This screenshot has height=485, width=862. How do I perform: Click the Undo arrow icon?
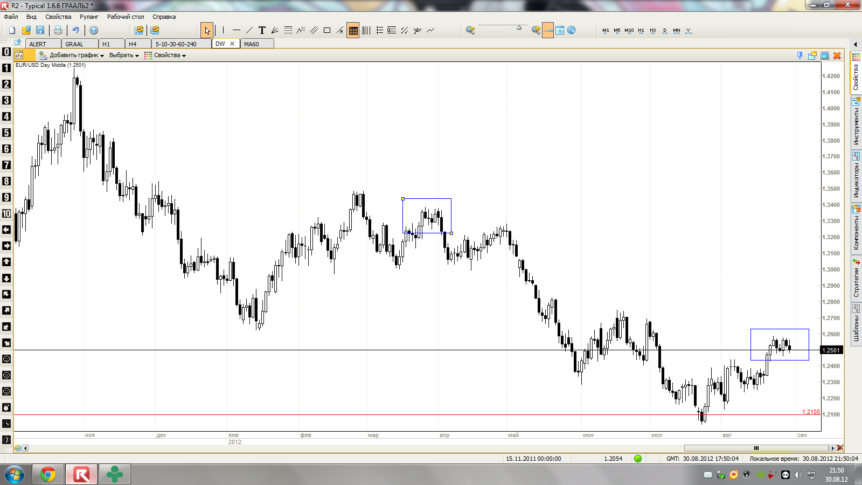point(75,30)
